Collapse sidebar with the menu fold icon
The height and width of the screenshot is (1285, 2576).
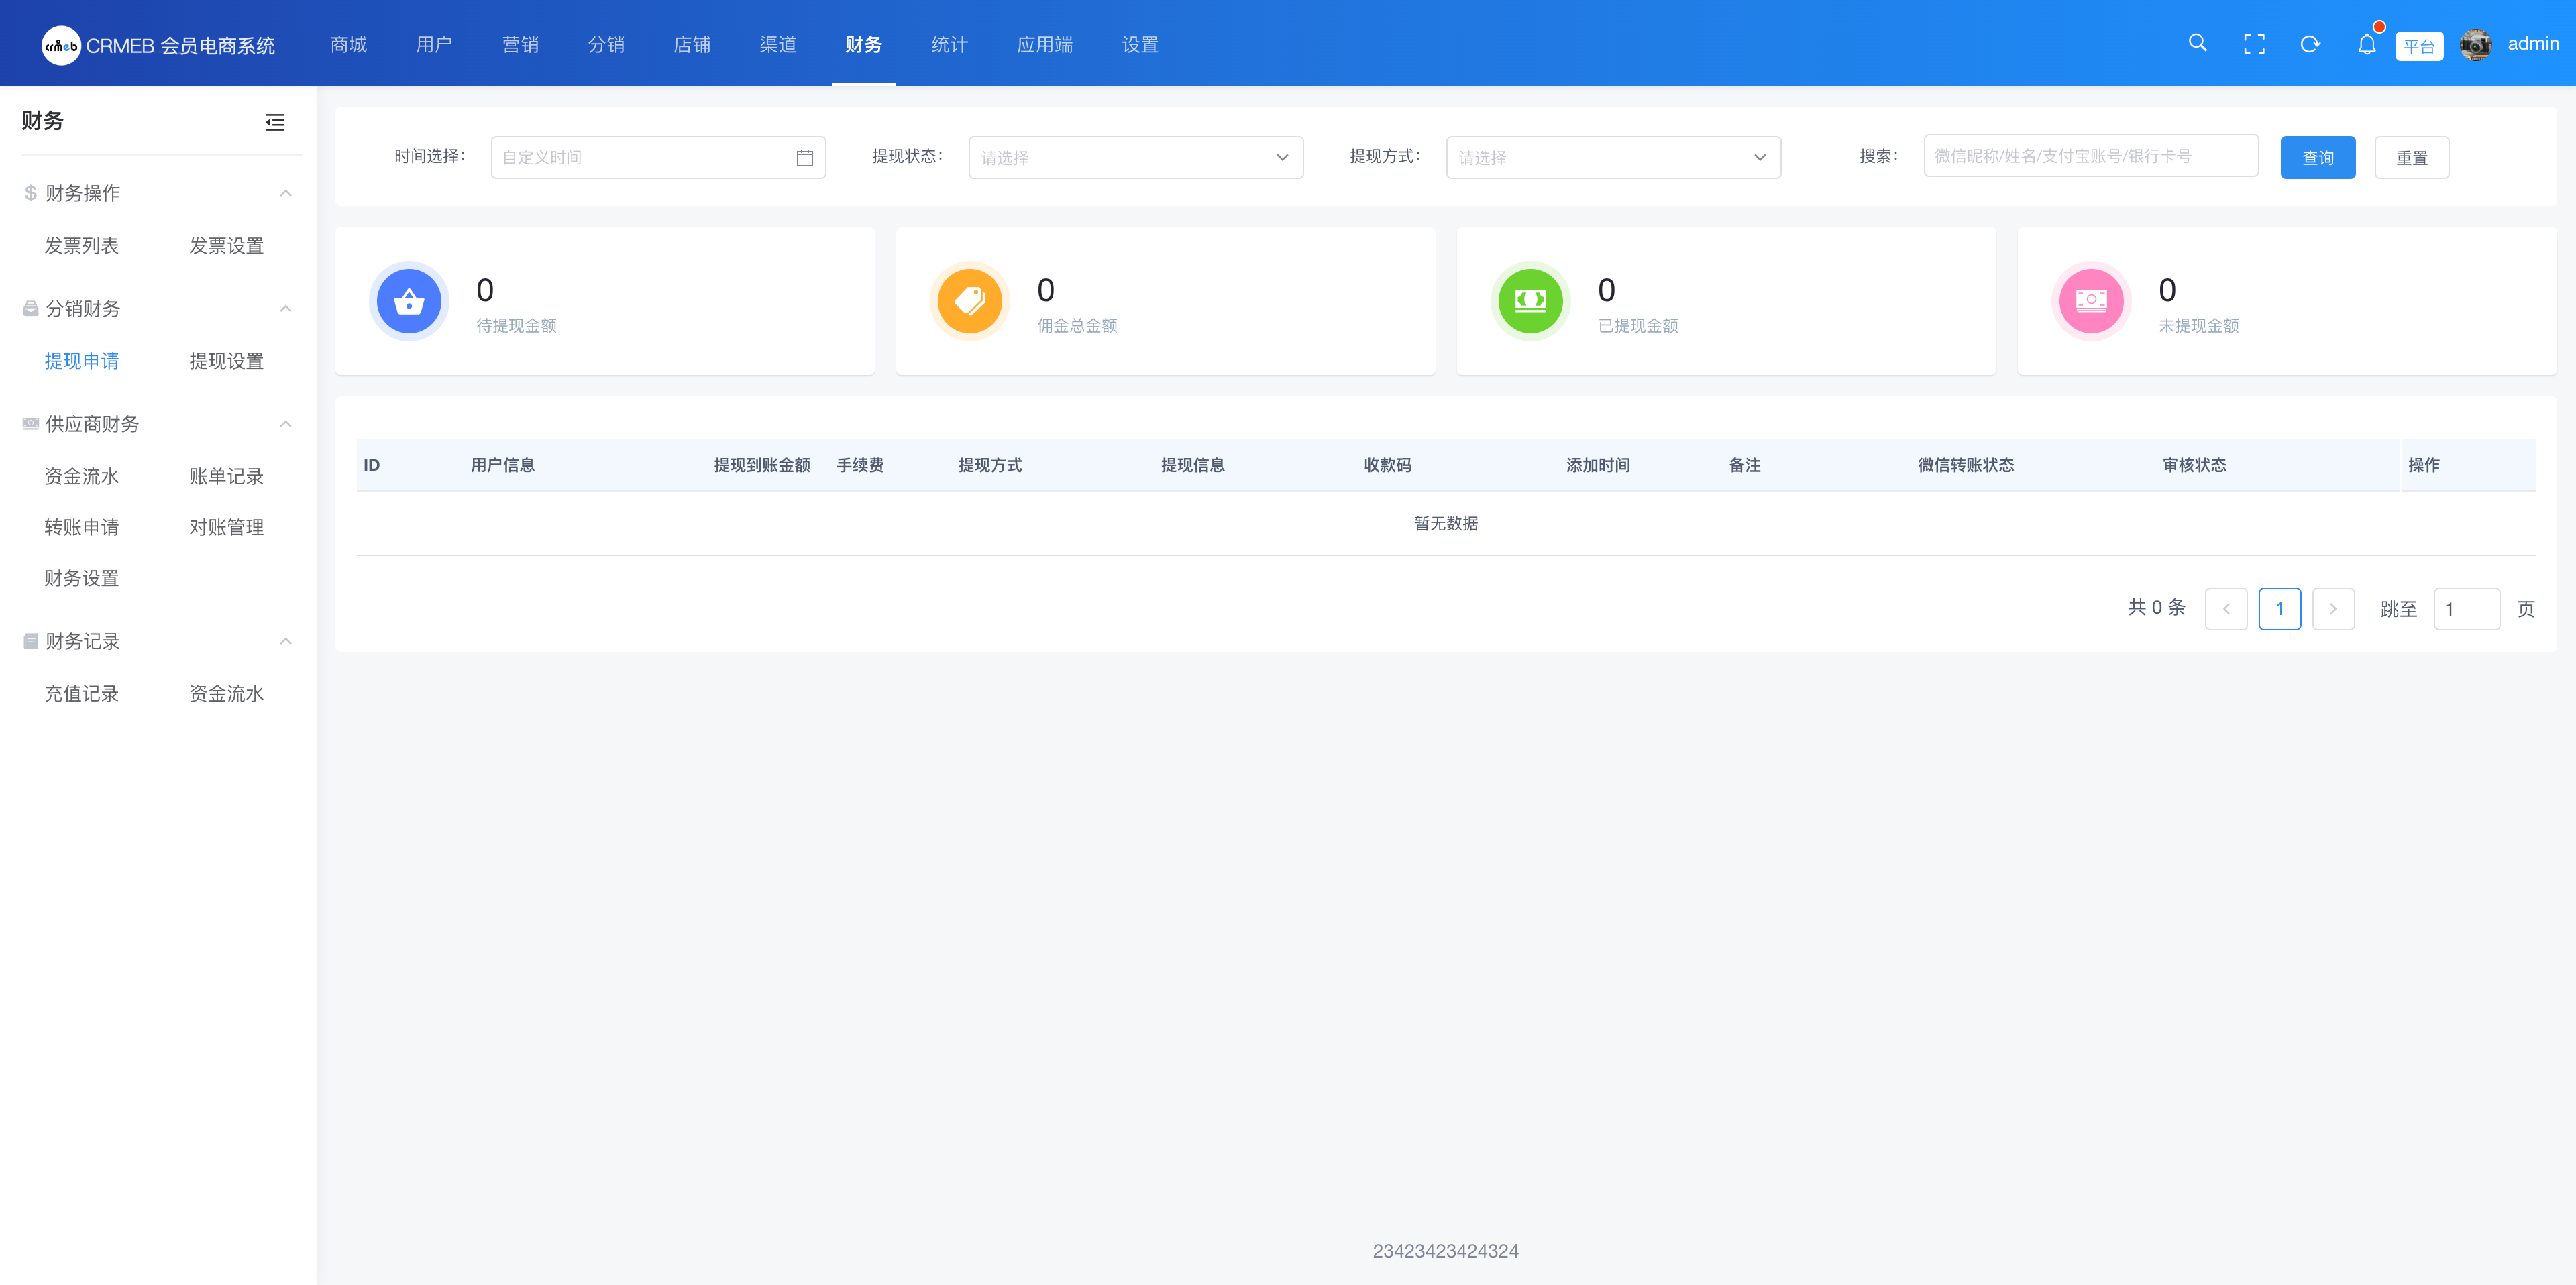pos(275,122)
